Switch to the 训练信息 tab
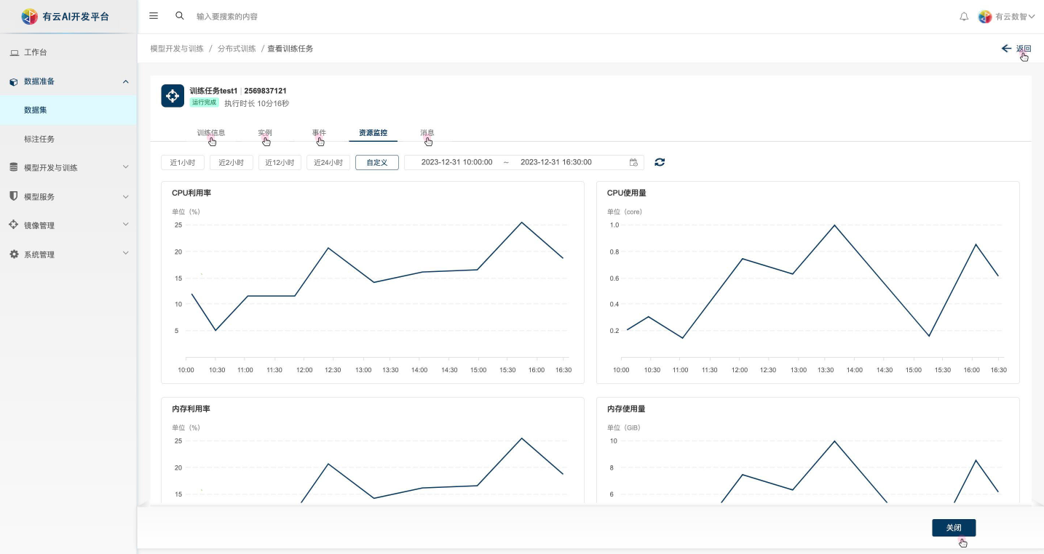 click(211, 133)
